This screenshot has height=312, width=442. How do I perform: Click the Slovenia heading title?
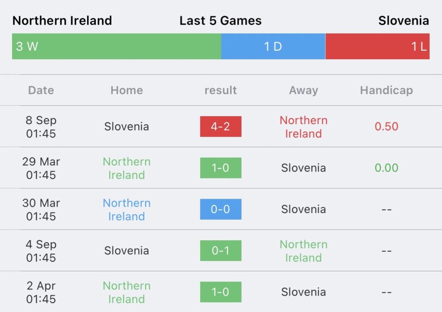pyautogui.click(x=404, y=21)
